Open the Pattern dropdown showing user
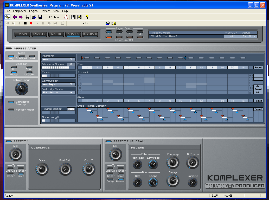The image size is (269, 200). pos(59,59)
